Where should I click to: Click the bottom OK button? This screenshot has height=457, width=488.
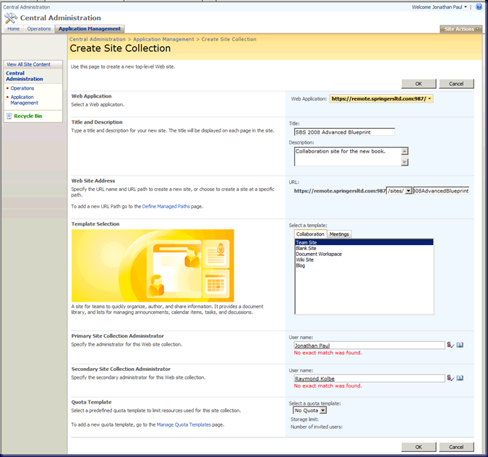click(x=419, y=447)
